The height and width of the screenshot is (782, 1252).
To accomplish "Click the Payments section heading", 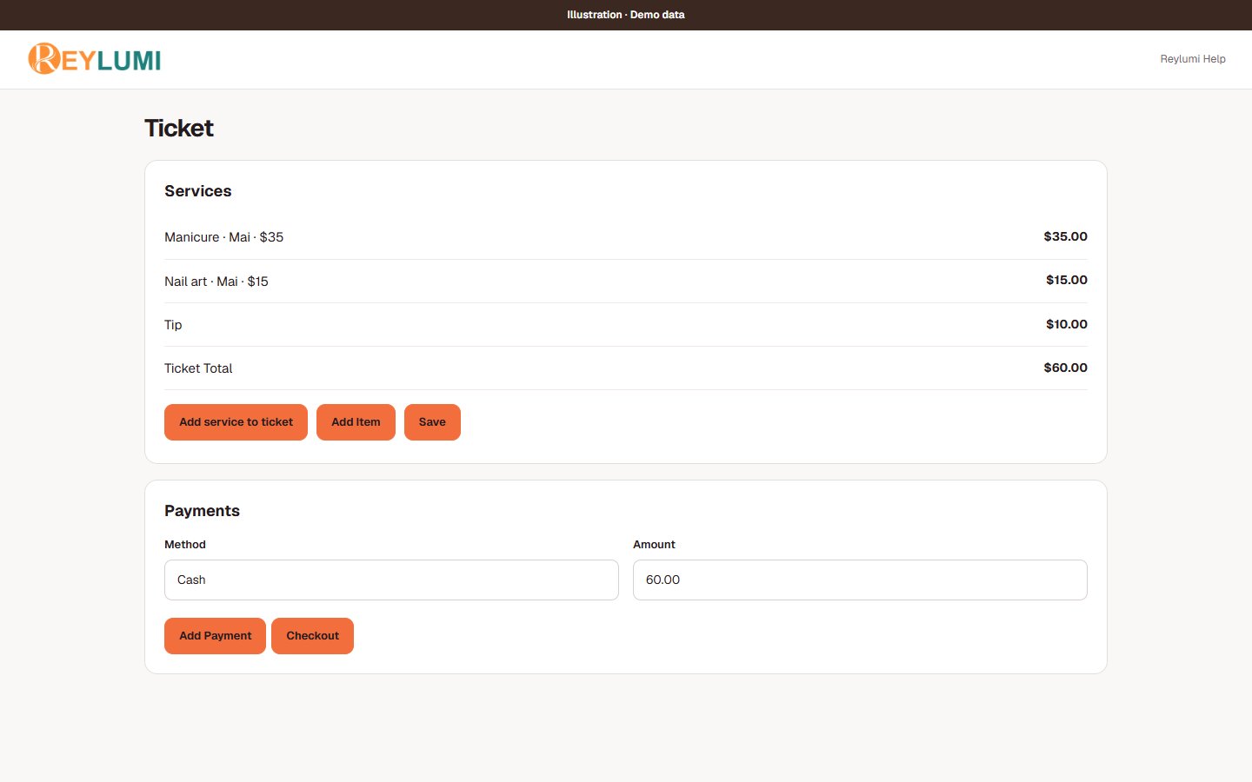I will [202, 511].
